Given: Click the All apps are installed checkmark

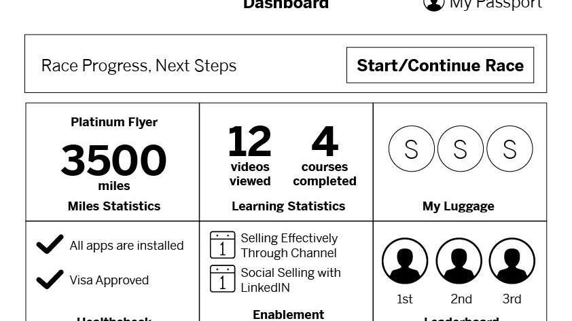Looking at the screenshot, I should click(x=50, y=244).
